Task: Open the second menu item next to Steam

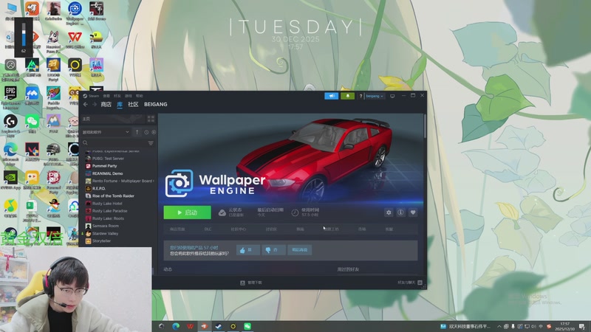Action: 106,96
